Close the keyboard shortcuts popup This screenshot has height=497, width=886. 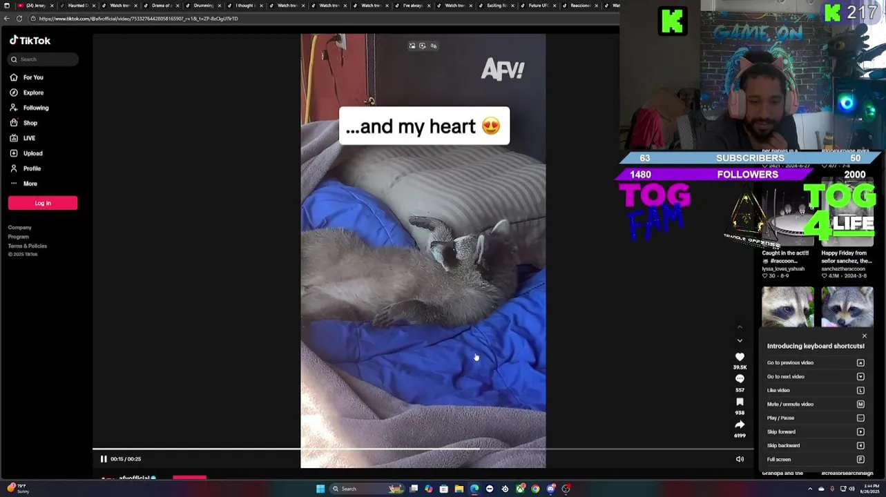pyautogui.click(x=864, y=336)
